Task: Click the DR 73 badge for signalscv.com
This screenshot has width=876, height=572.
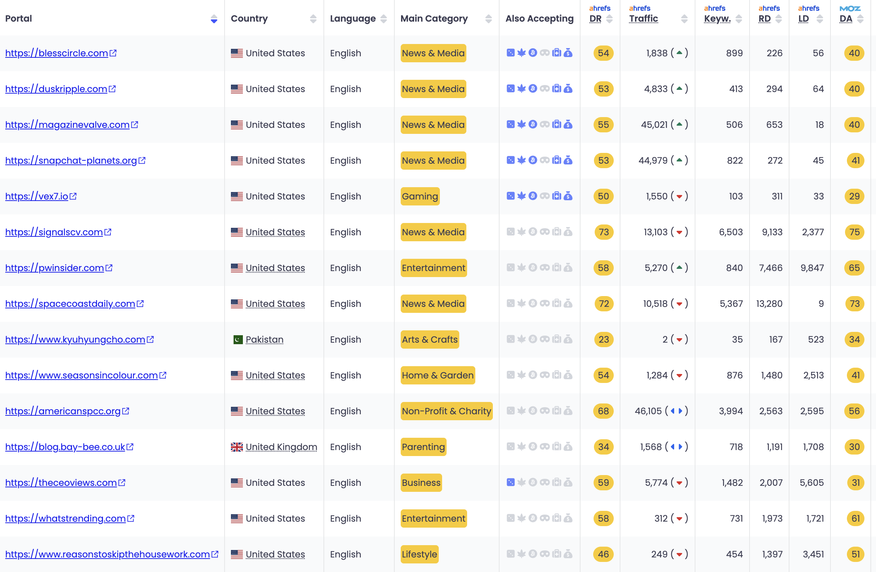Action: tap(603, 232)
